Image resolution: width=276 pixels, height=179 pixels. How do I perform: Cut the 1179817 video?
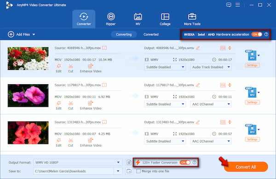(70, 105)
